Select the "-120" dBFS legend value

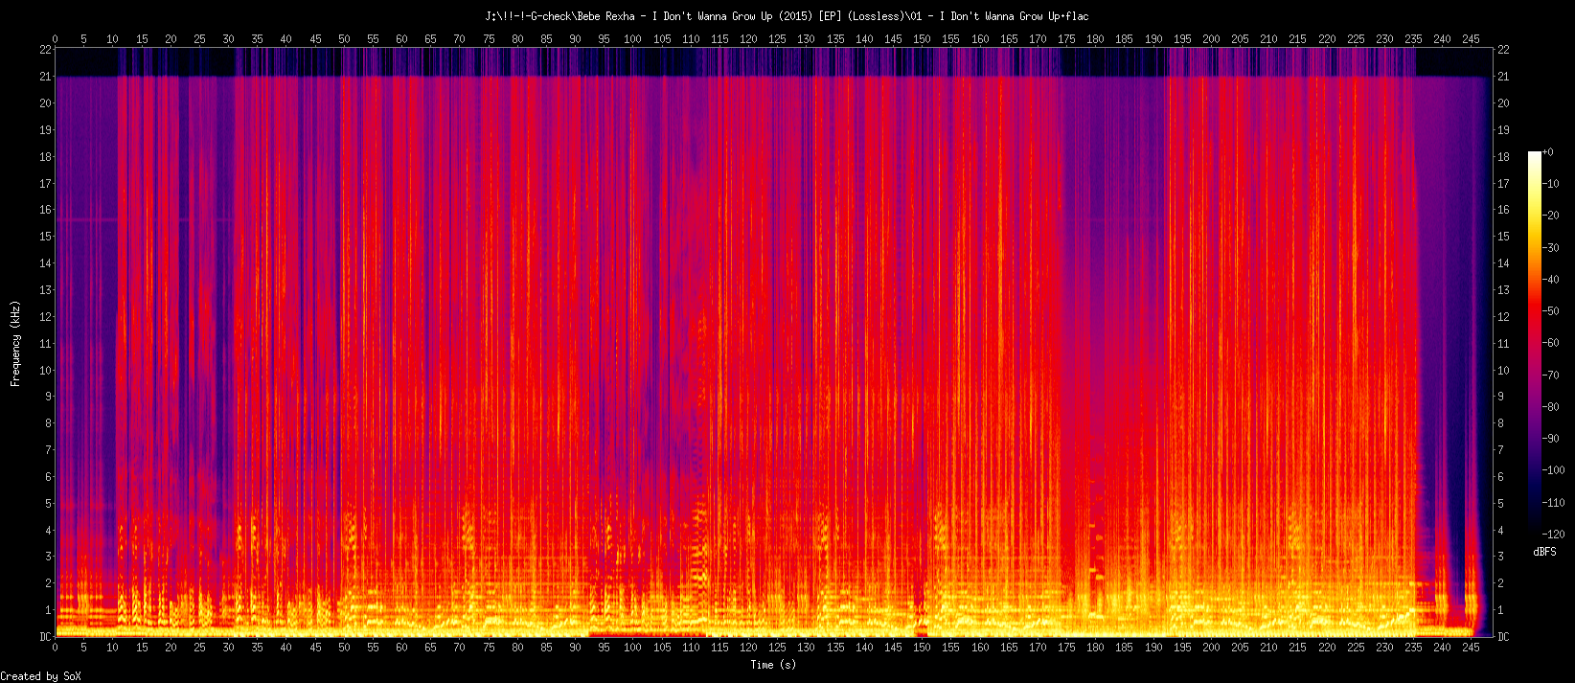(1553, 535)
